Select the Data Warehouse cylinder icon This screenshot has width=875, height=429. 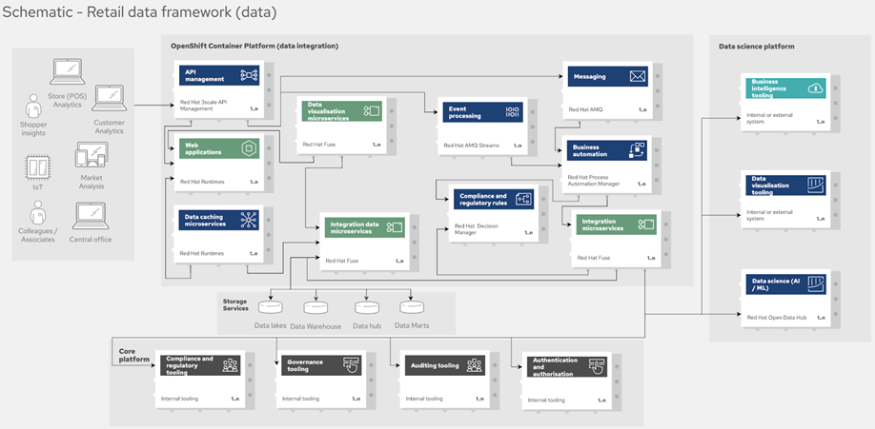(x=315, y=307)
